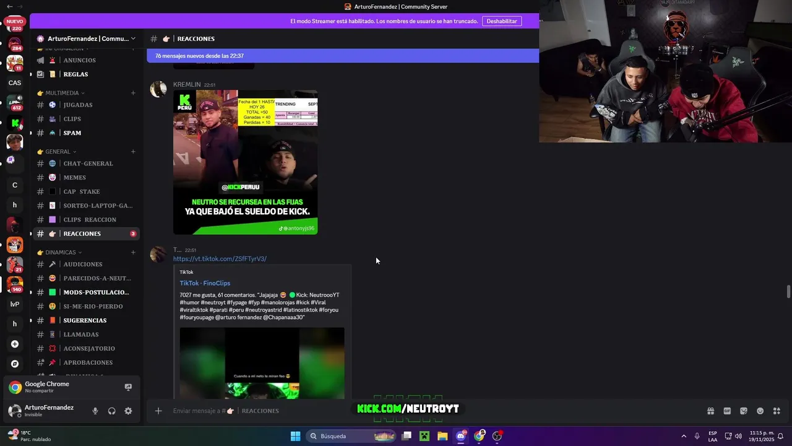Open the sticker picker

click(744, 411)
